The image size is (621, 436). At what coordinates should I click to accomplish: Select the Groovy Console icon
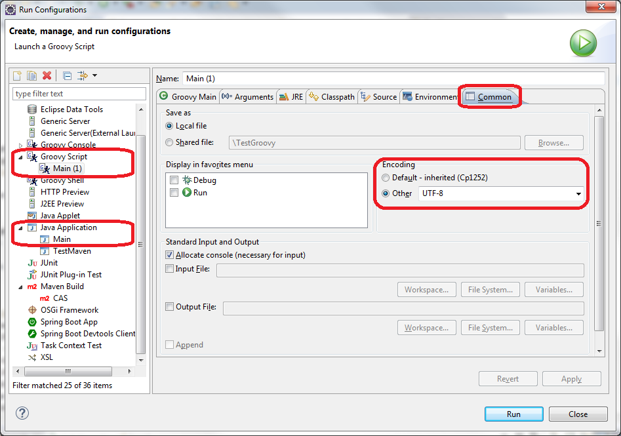32,144
